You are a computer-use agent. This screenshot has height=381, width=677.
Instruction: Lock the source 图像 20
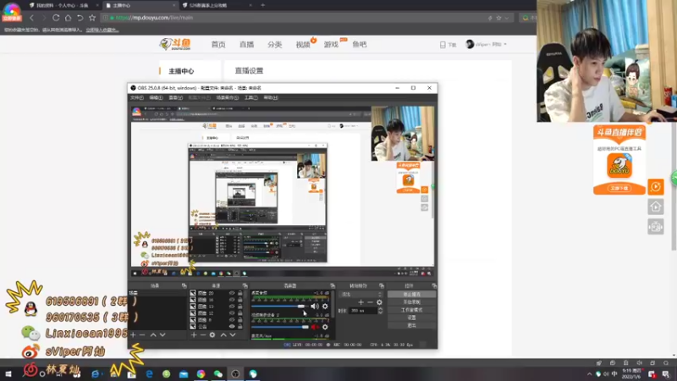(240, 293)
